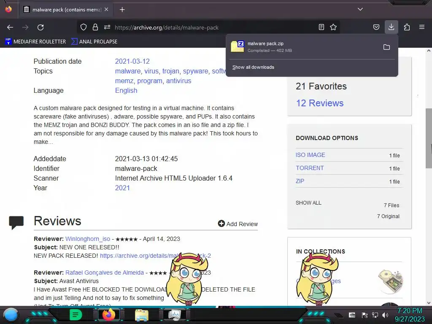Open the spyware topic link
The image size is (432, 324).
point(196,71)
